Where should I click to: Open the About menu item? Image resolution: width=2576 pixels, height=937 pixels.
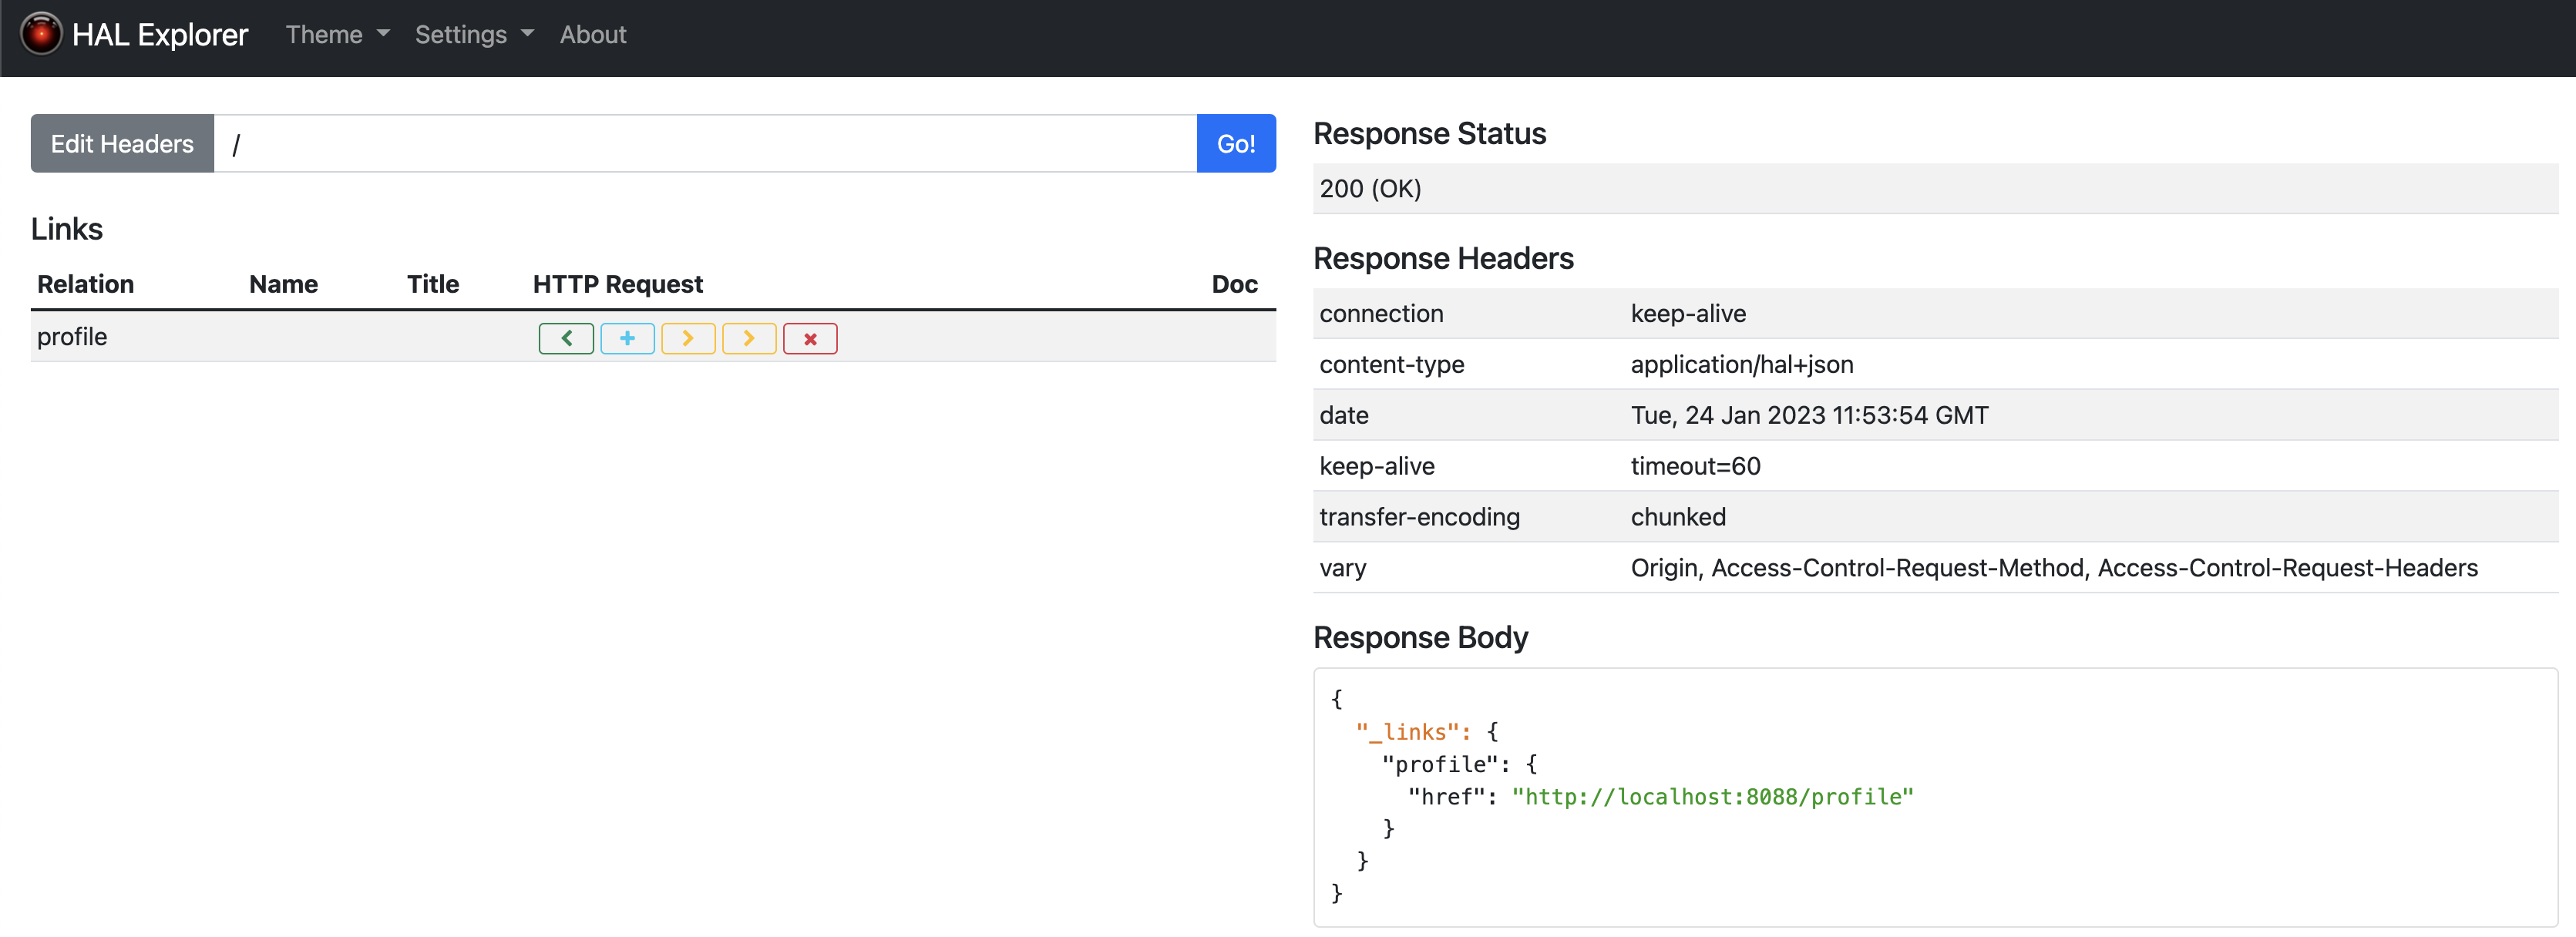pos(592,35)
